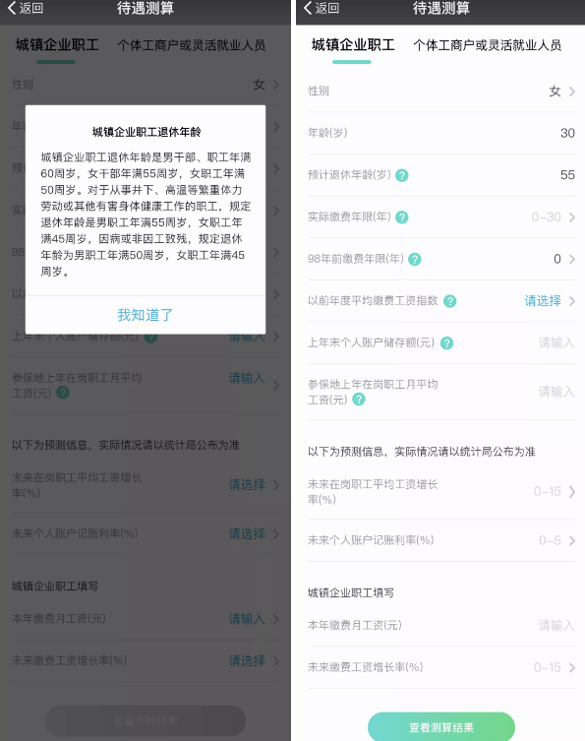The height and width of the screenshot is (741, 585).
Task: Select 女 value for 性别 in right screen
Action: pyautogui.click(x=555, y=92)
